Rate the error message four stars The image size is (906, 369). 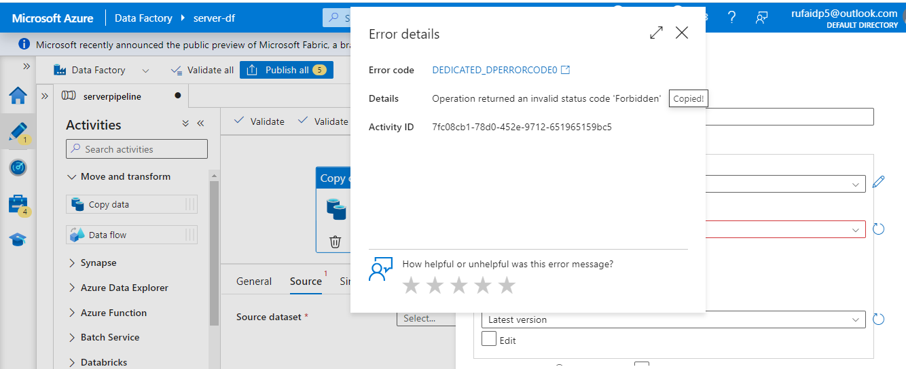(483, 286)
